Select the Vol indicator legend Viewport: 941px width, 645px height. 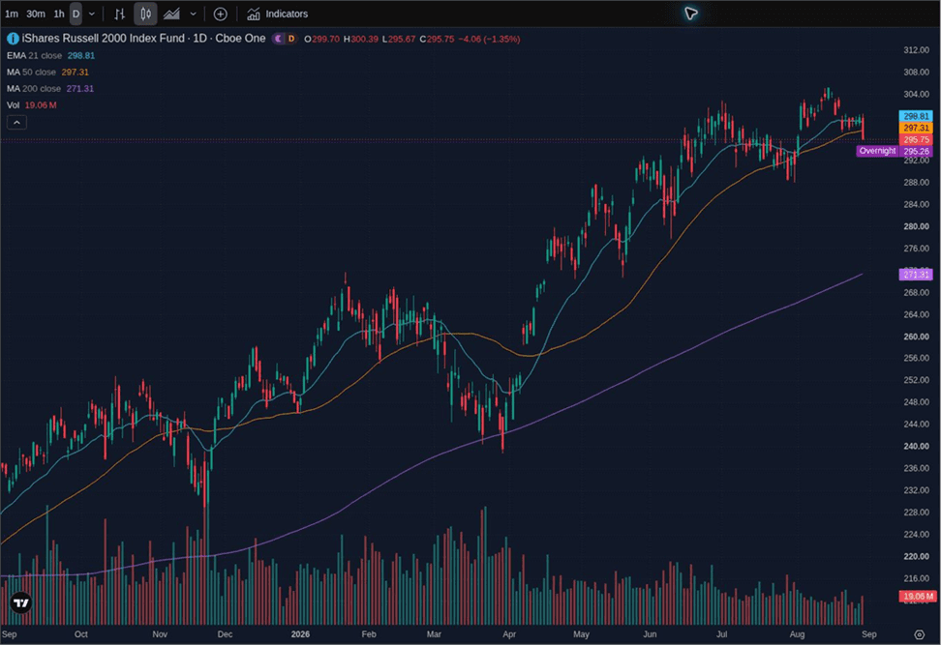(31, 104)
